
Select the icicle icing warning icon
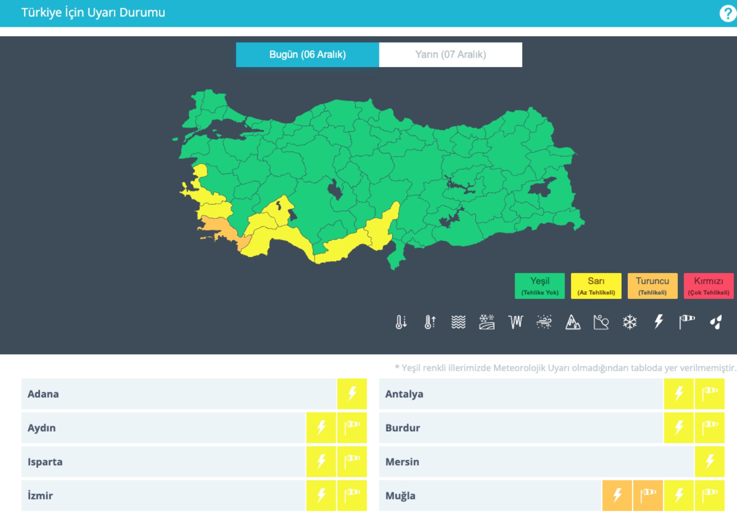pyautogui.click(x=515, y=322)
